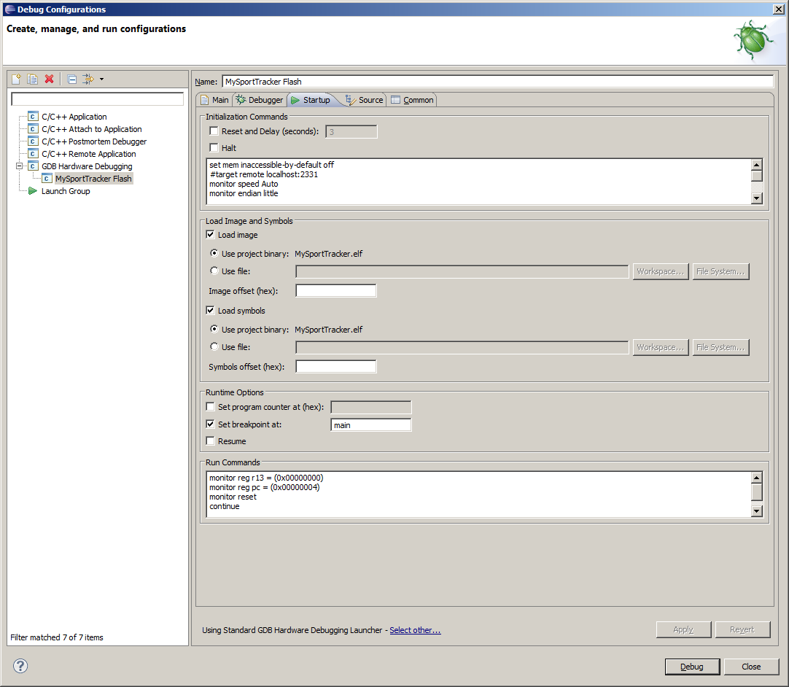The width and height of the screenshot is (789, 687).
Task: Select Use file radio under Load image
Action: [x=214, y=271]
